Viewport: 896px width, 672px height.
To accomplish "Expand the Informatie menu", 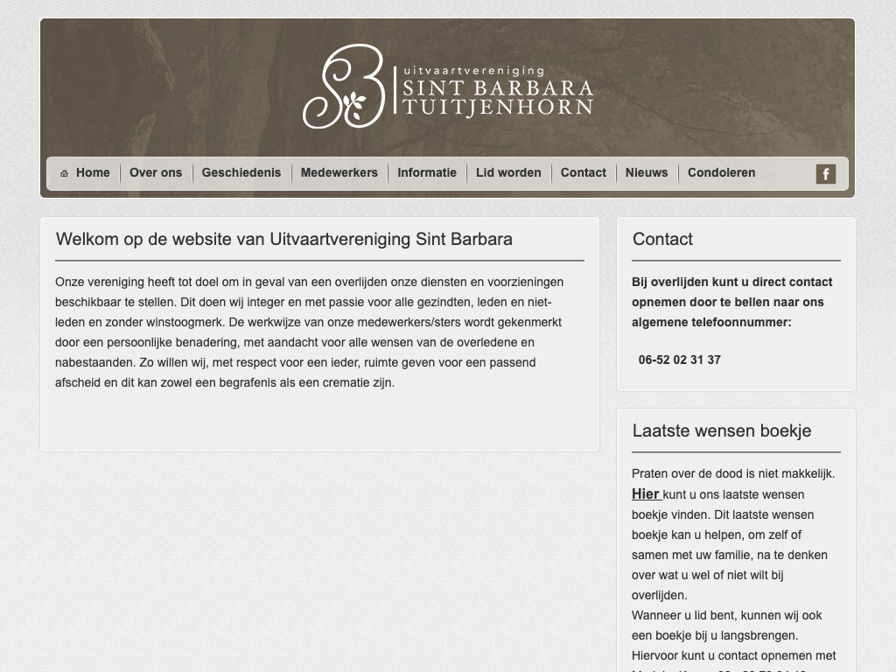I will click(427, 172).
